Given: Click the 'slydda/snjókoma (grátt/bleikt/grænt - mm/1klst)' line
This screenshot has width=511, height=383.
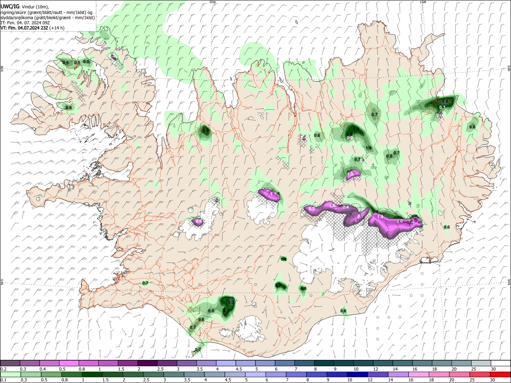Looking at the screenshot, I should (x=48, y=18).
